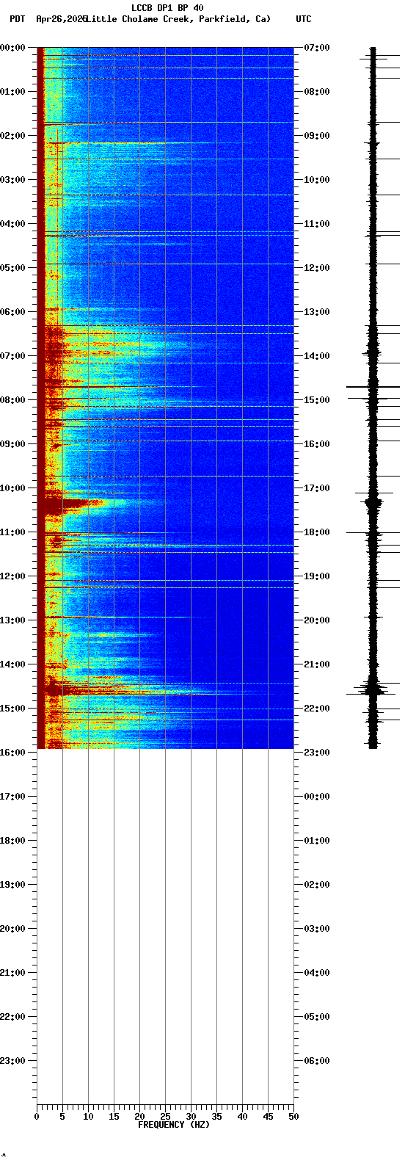The height and width of the screenshot is (1163, 405).
Task: Click the 00:00 UTC time label
Action: [x=316, y=797]
